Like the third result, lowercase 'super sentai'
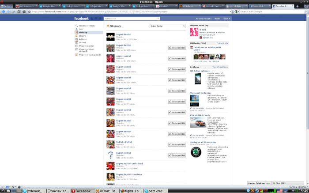This screenshot has width=309, height=193. (177, 59)
